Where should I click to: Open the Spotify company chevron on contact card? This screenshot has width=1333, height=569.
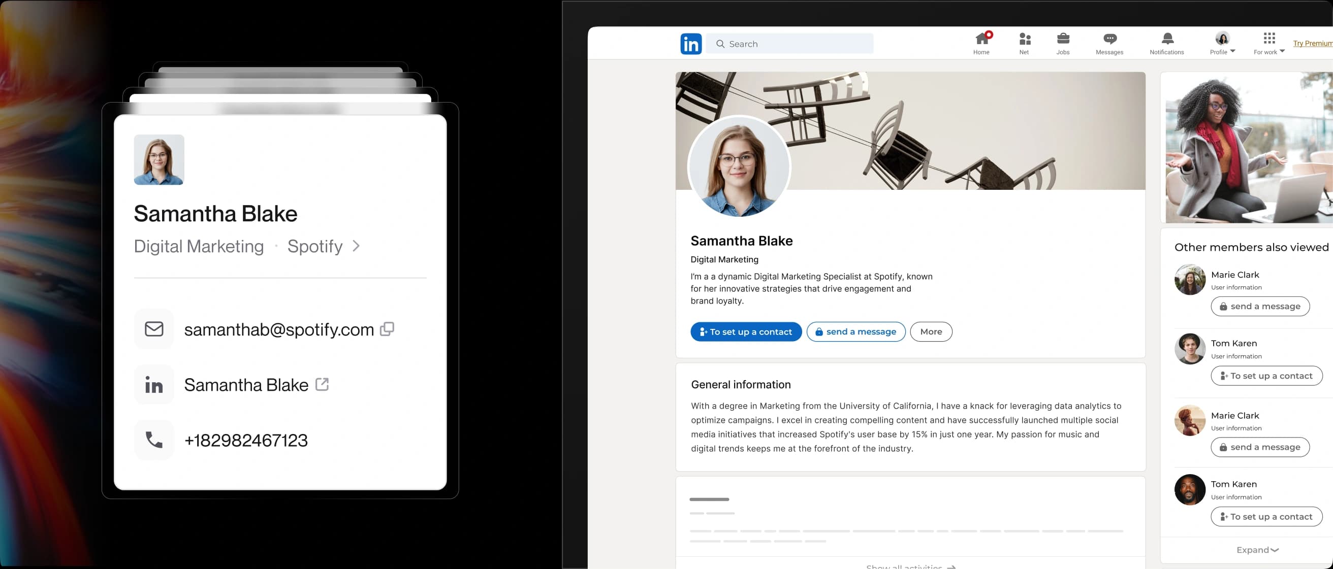tap(356, 246)
